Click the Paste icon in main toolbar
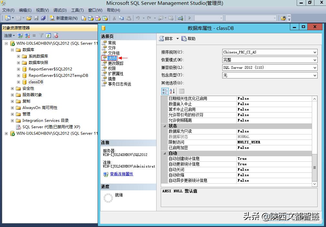The width and height of the screenshot is (326, 227). coord(129,18)
